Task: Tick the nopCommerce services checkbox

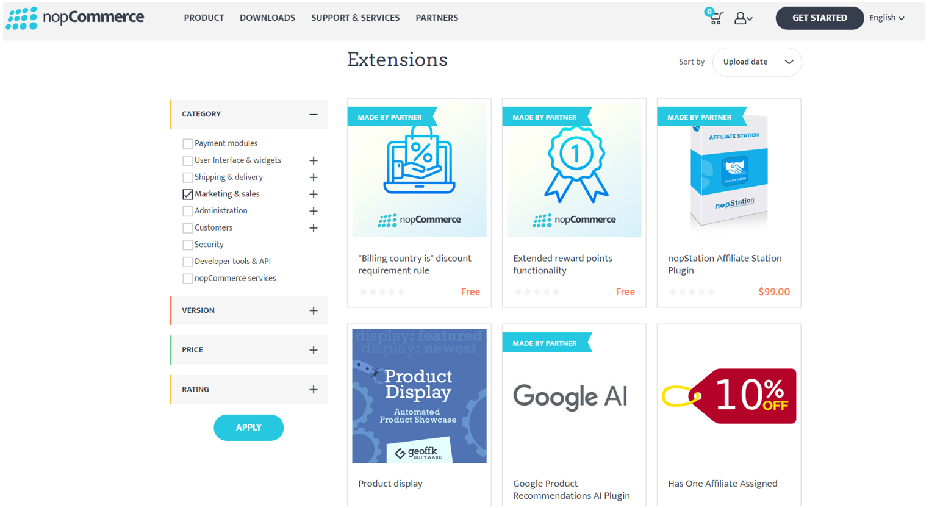Action: (x=188, y=279)
